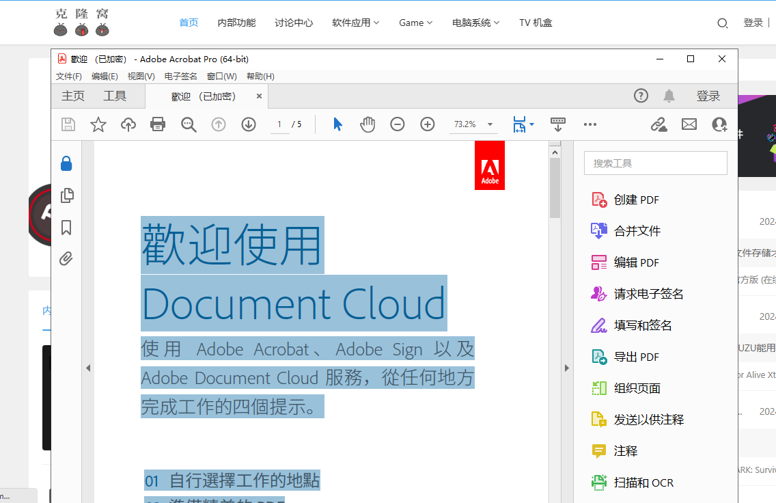Send file by email envelope icon
The width and height of the screenshot is (776, 503).
(689, 124)
